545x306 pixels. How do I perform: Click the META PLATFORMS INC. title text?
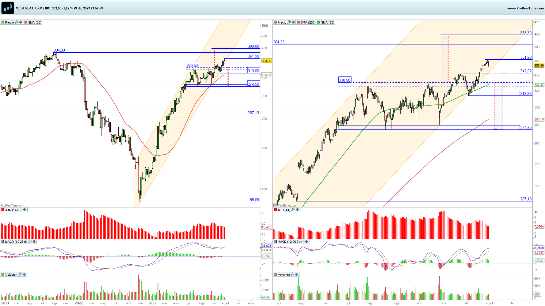[33, 8]
